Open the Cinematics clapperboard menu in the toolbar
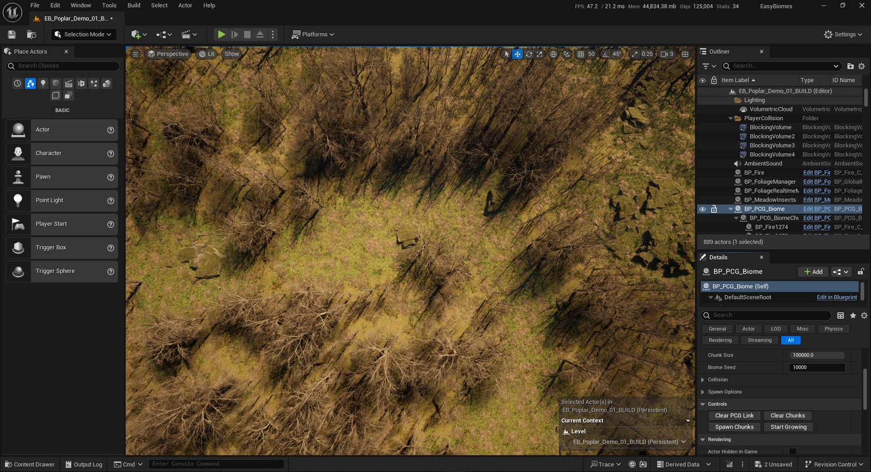 click(x=186, y=34)
